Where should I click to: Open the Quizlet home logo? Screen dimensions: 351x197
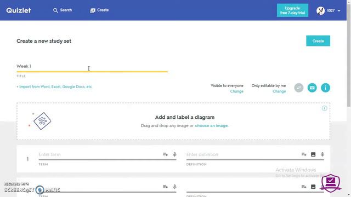click(x=19, y=10)
